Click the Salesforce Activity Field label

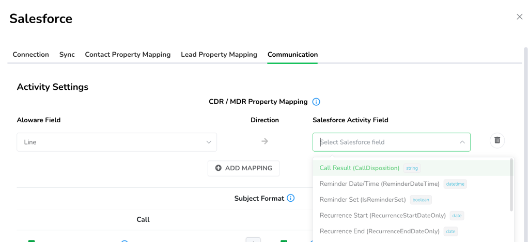(x=351, y=120)
